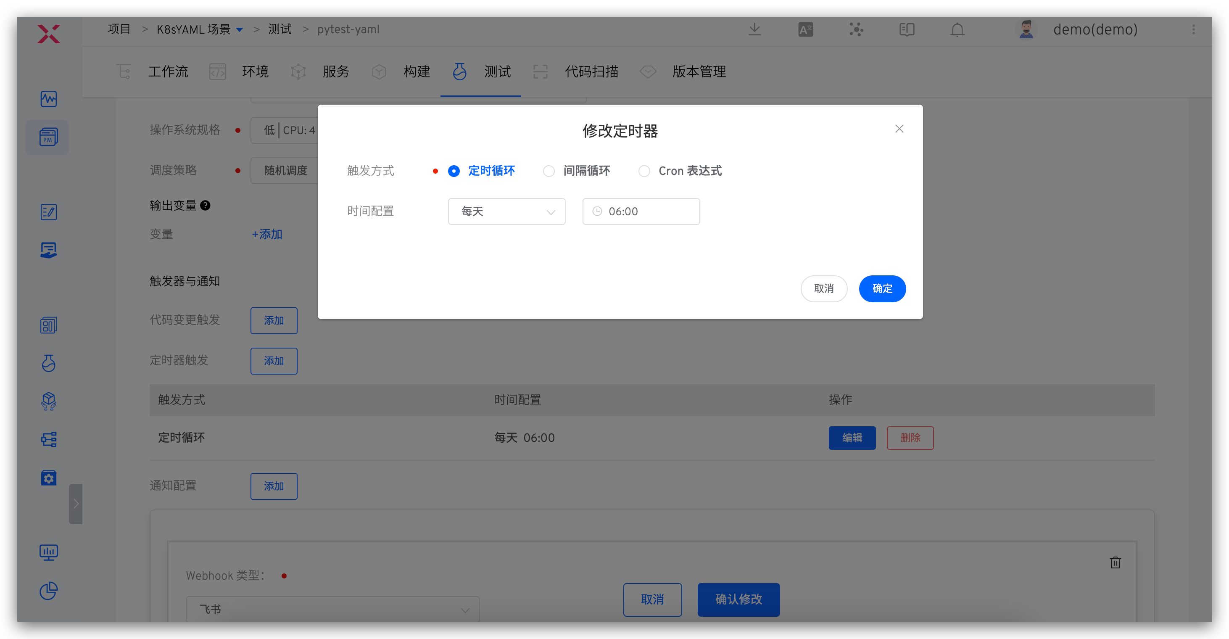Close the 修改定时器 dialog

coord(899,129)
